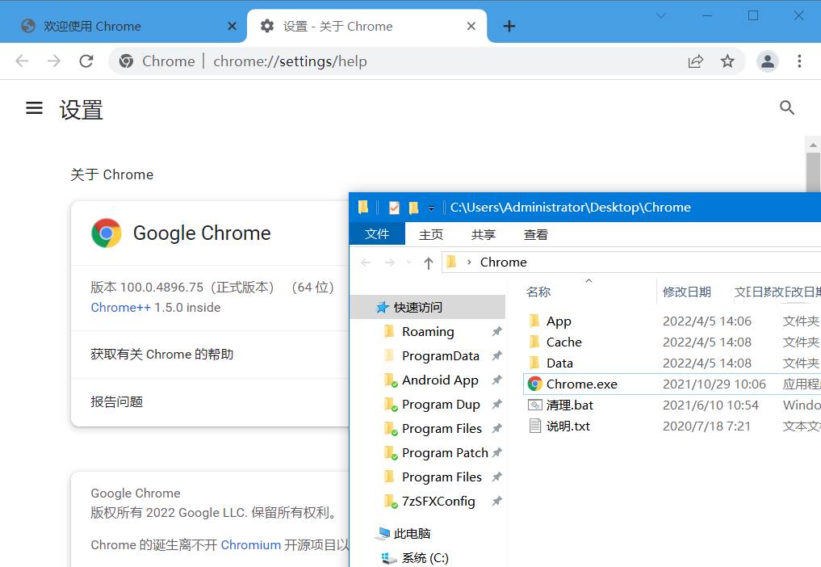
Task: Open the 文件 menu in Explorer
Action: (x=377, y=234)
